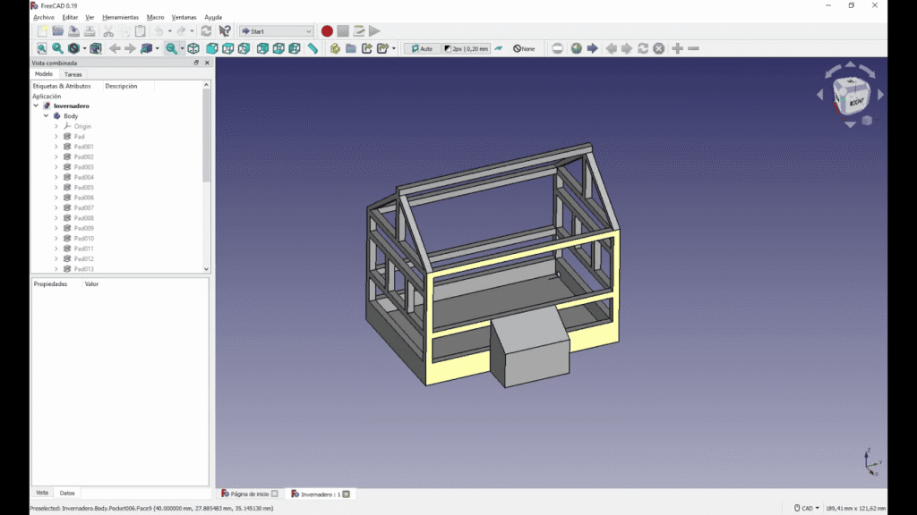Toggle the None autogroup button
Viewport: 917px width, 515px height.
(x=524, y=48)
